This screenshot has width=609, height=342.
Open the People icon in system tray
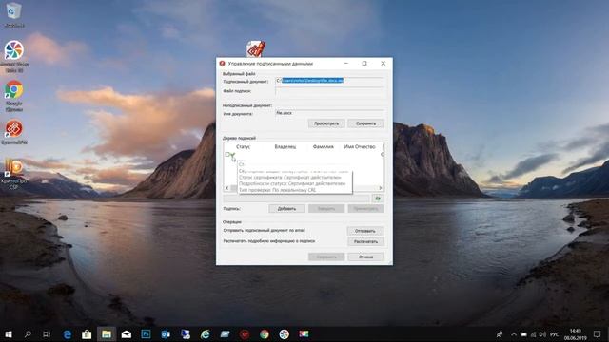coord(500,334)
